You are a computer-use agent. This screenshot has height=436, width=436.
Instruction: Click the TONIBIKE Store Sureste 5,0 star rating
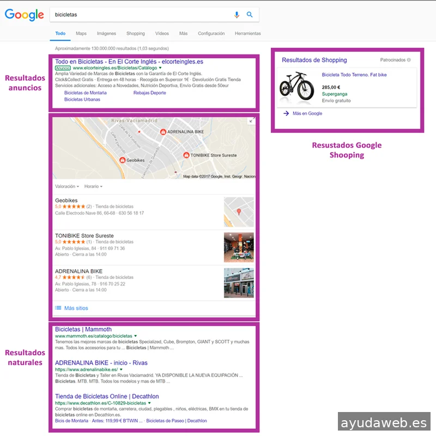[x=74, y=241]
